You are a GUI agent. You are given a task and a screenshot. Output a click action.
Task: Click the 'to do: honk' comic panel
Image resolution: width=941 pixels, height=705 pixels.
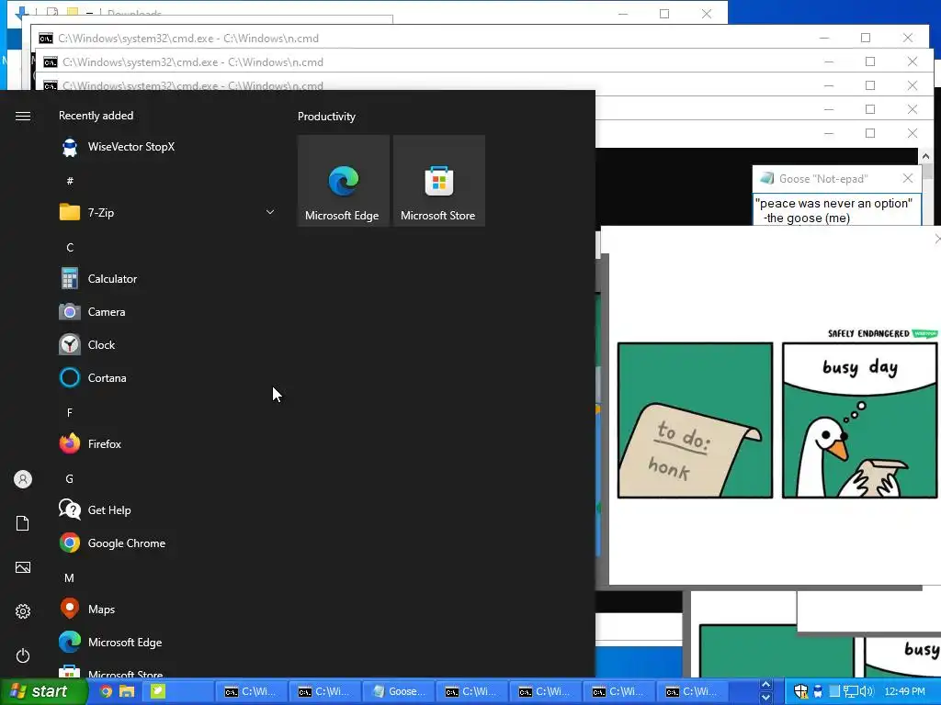click(695, 420)
